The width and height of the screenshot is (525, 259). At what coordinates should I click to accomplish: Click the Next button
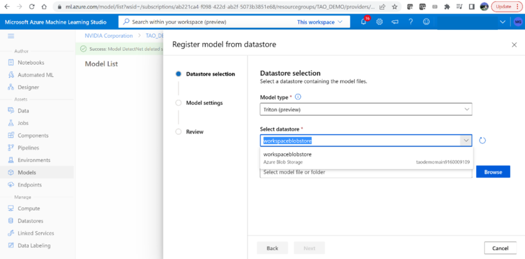[309, 248]
